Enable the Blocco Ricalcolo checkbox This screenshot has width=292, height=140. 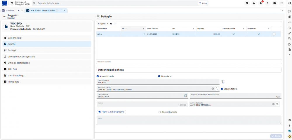coord(159,112)
